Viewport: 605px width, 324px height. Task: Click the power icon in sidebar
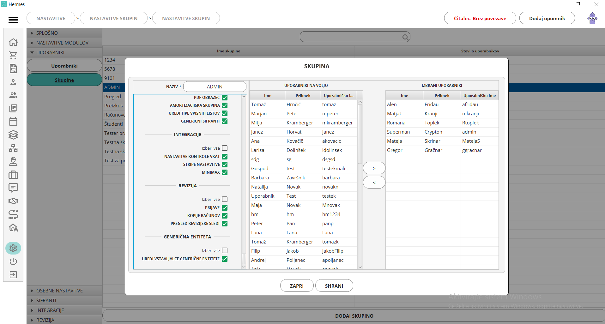point(13,261)
